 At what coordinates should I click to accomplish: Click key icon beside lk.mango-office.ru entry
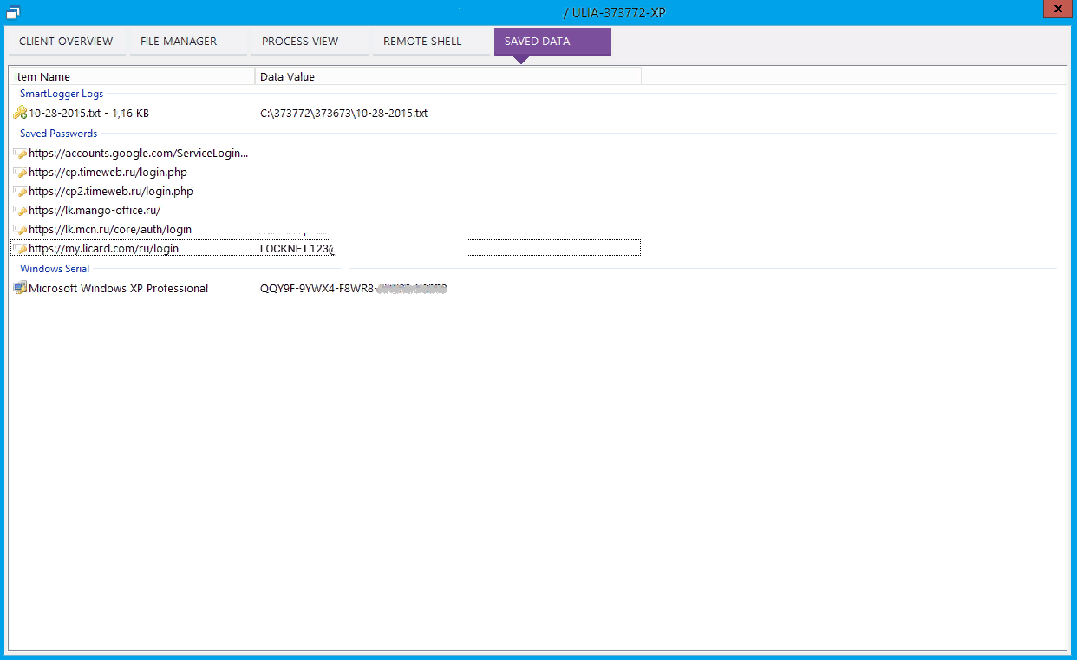20,211
